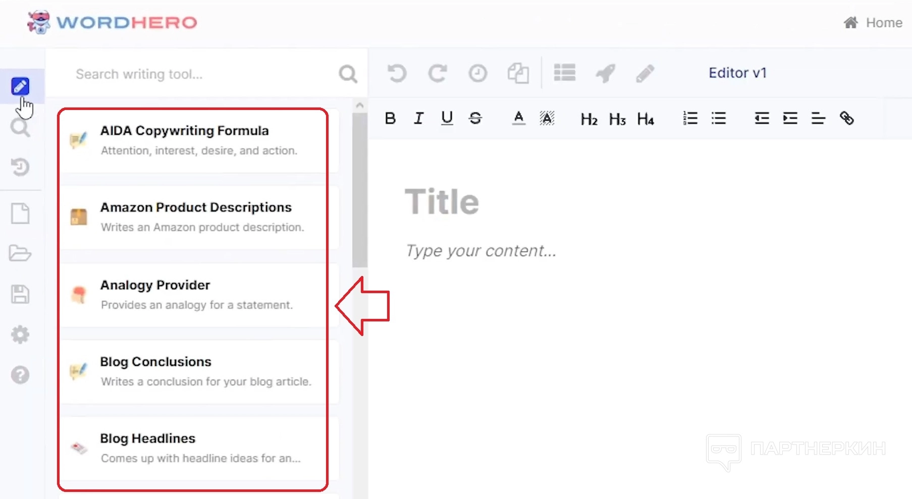Image resolution: width=912 pixels, height=499 pixels.
Task: Copy content using the copy icon
Action: point(518,73)
